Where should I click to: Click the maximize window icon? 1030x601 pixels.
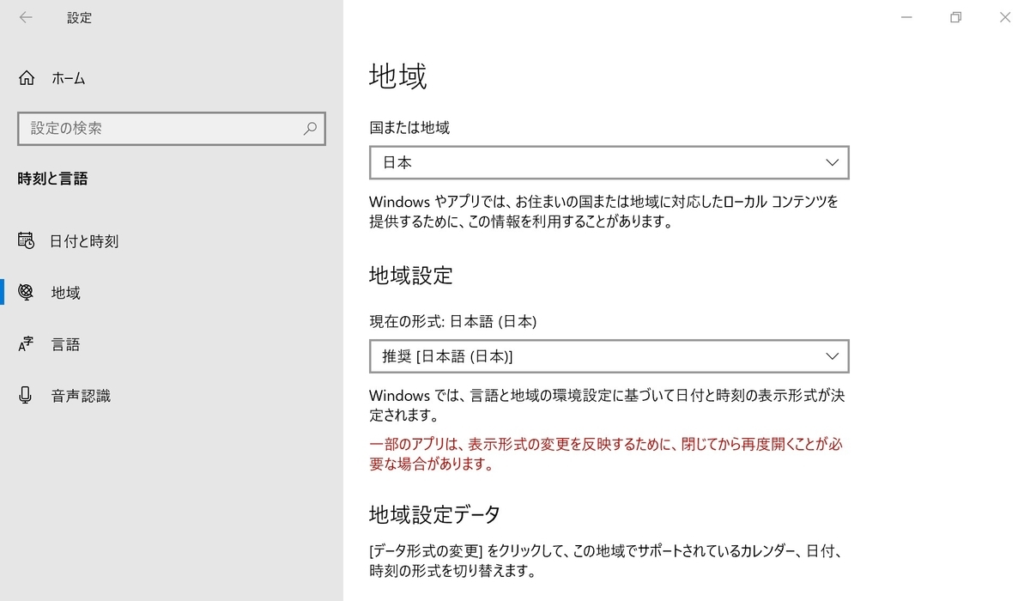click(x=955, y=17)
